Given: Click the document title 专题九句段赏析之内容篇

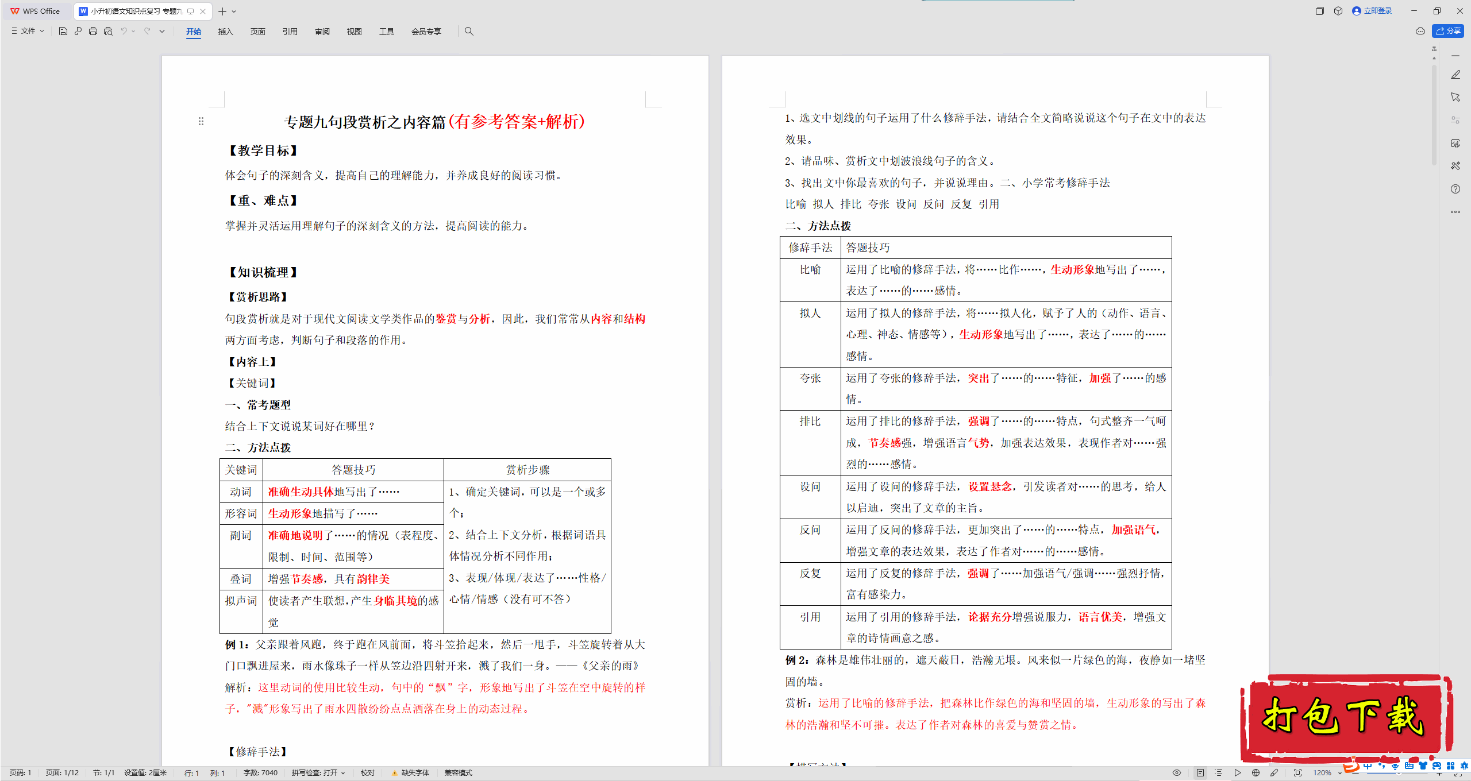Looking at the screenshot, I should tap(365, 122).
